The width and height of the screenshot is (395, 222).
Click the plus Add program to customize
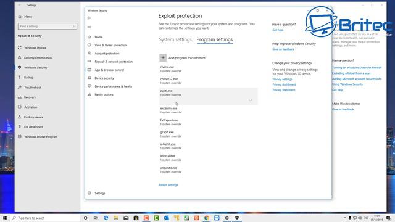point(163,58)
